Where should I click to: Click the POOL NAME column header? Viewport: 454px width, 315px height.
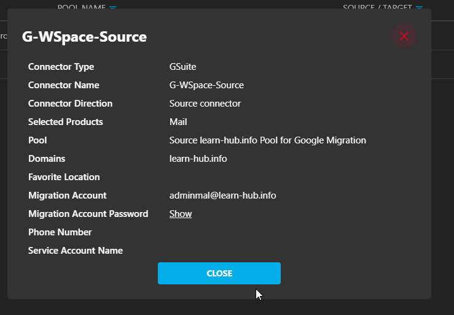point(81,7)
